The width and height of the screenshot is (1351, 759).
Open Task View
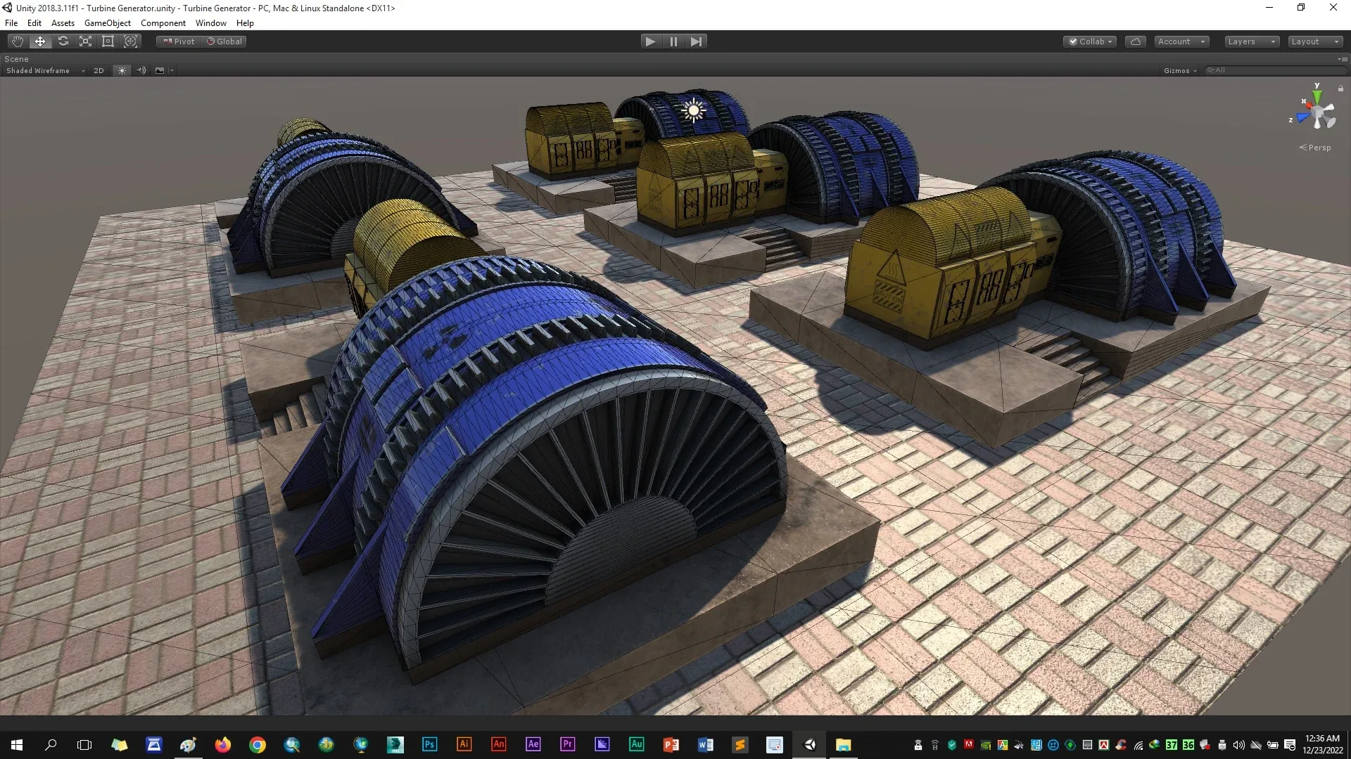84,745
